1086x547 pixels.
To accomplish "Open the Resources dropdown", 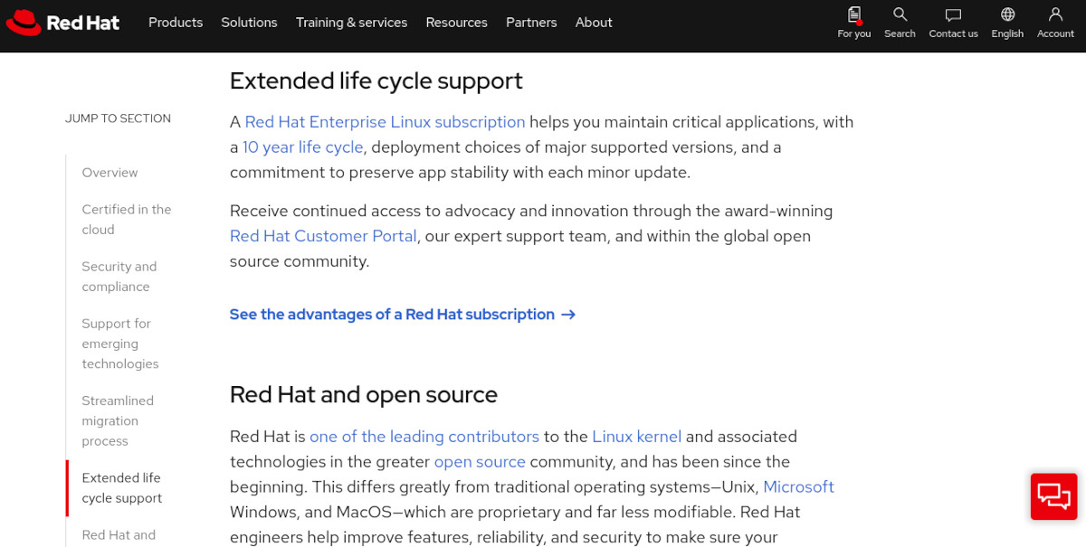I will pos(456,23).
